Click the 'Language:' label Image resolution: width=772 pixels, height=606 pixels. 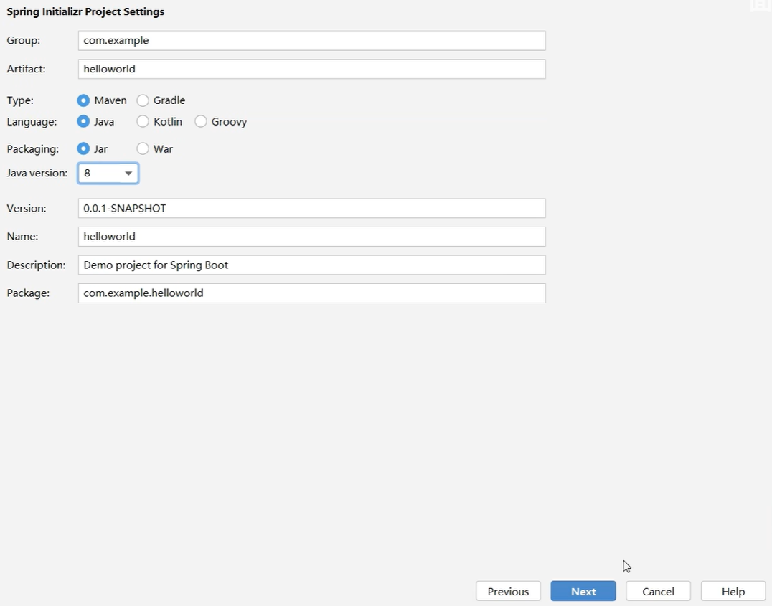click(x=32, y=122)
